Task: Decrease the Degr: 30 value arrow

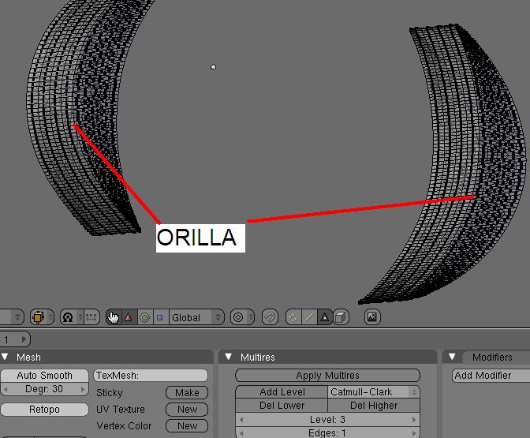Action: 5,389
